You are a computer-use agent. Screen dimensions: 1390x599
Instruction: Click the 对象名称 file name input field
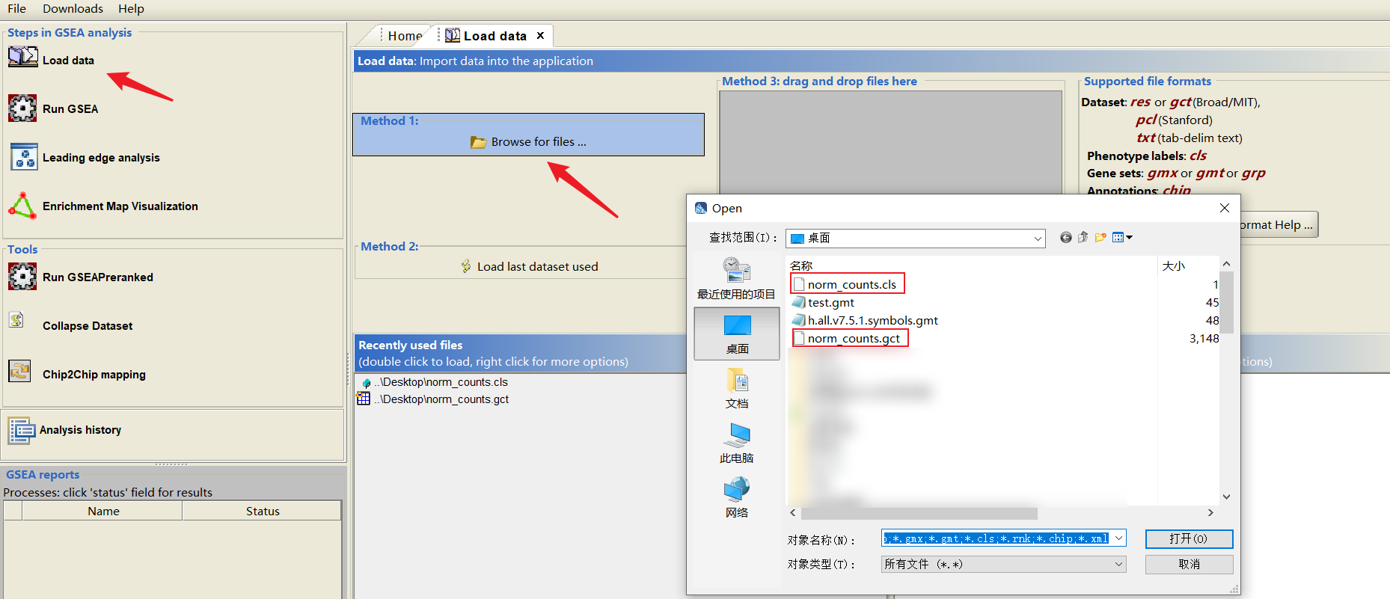tap(995, 539)
